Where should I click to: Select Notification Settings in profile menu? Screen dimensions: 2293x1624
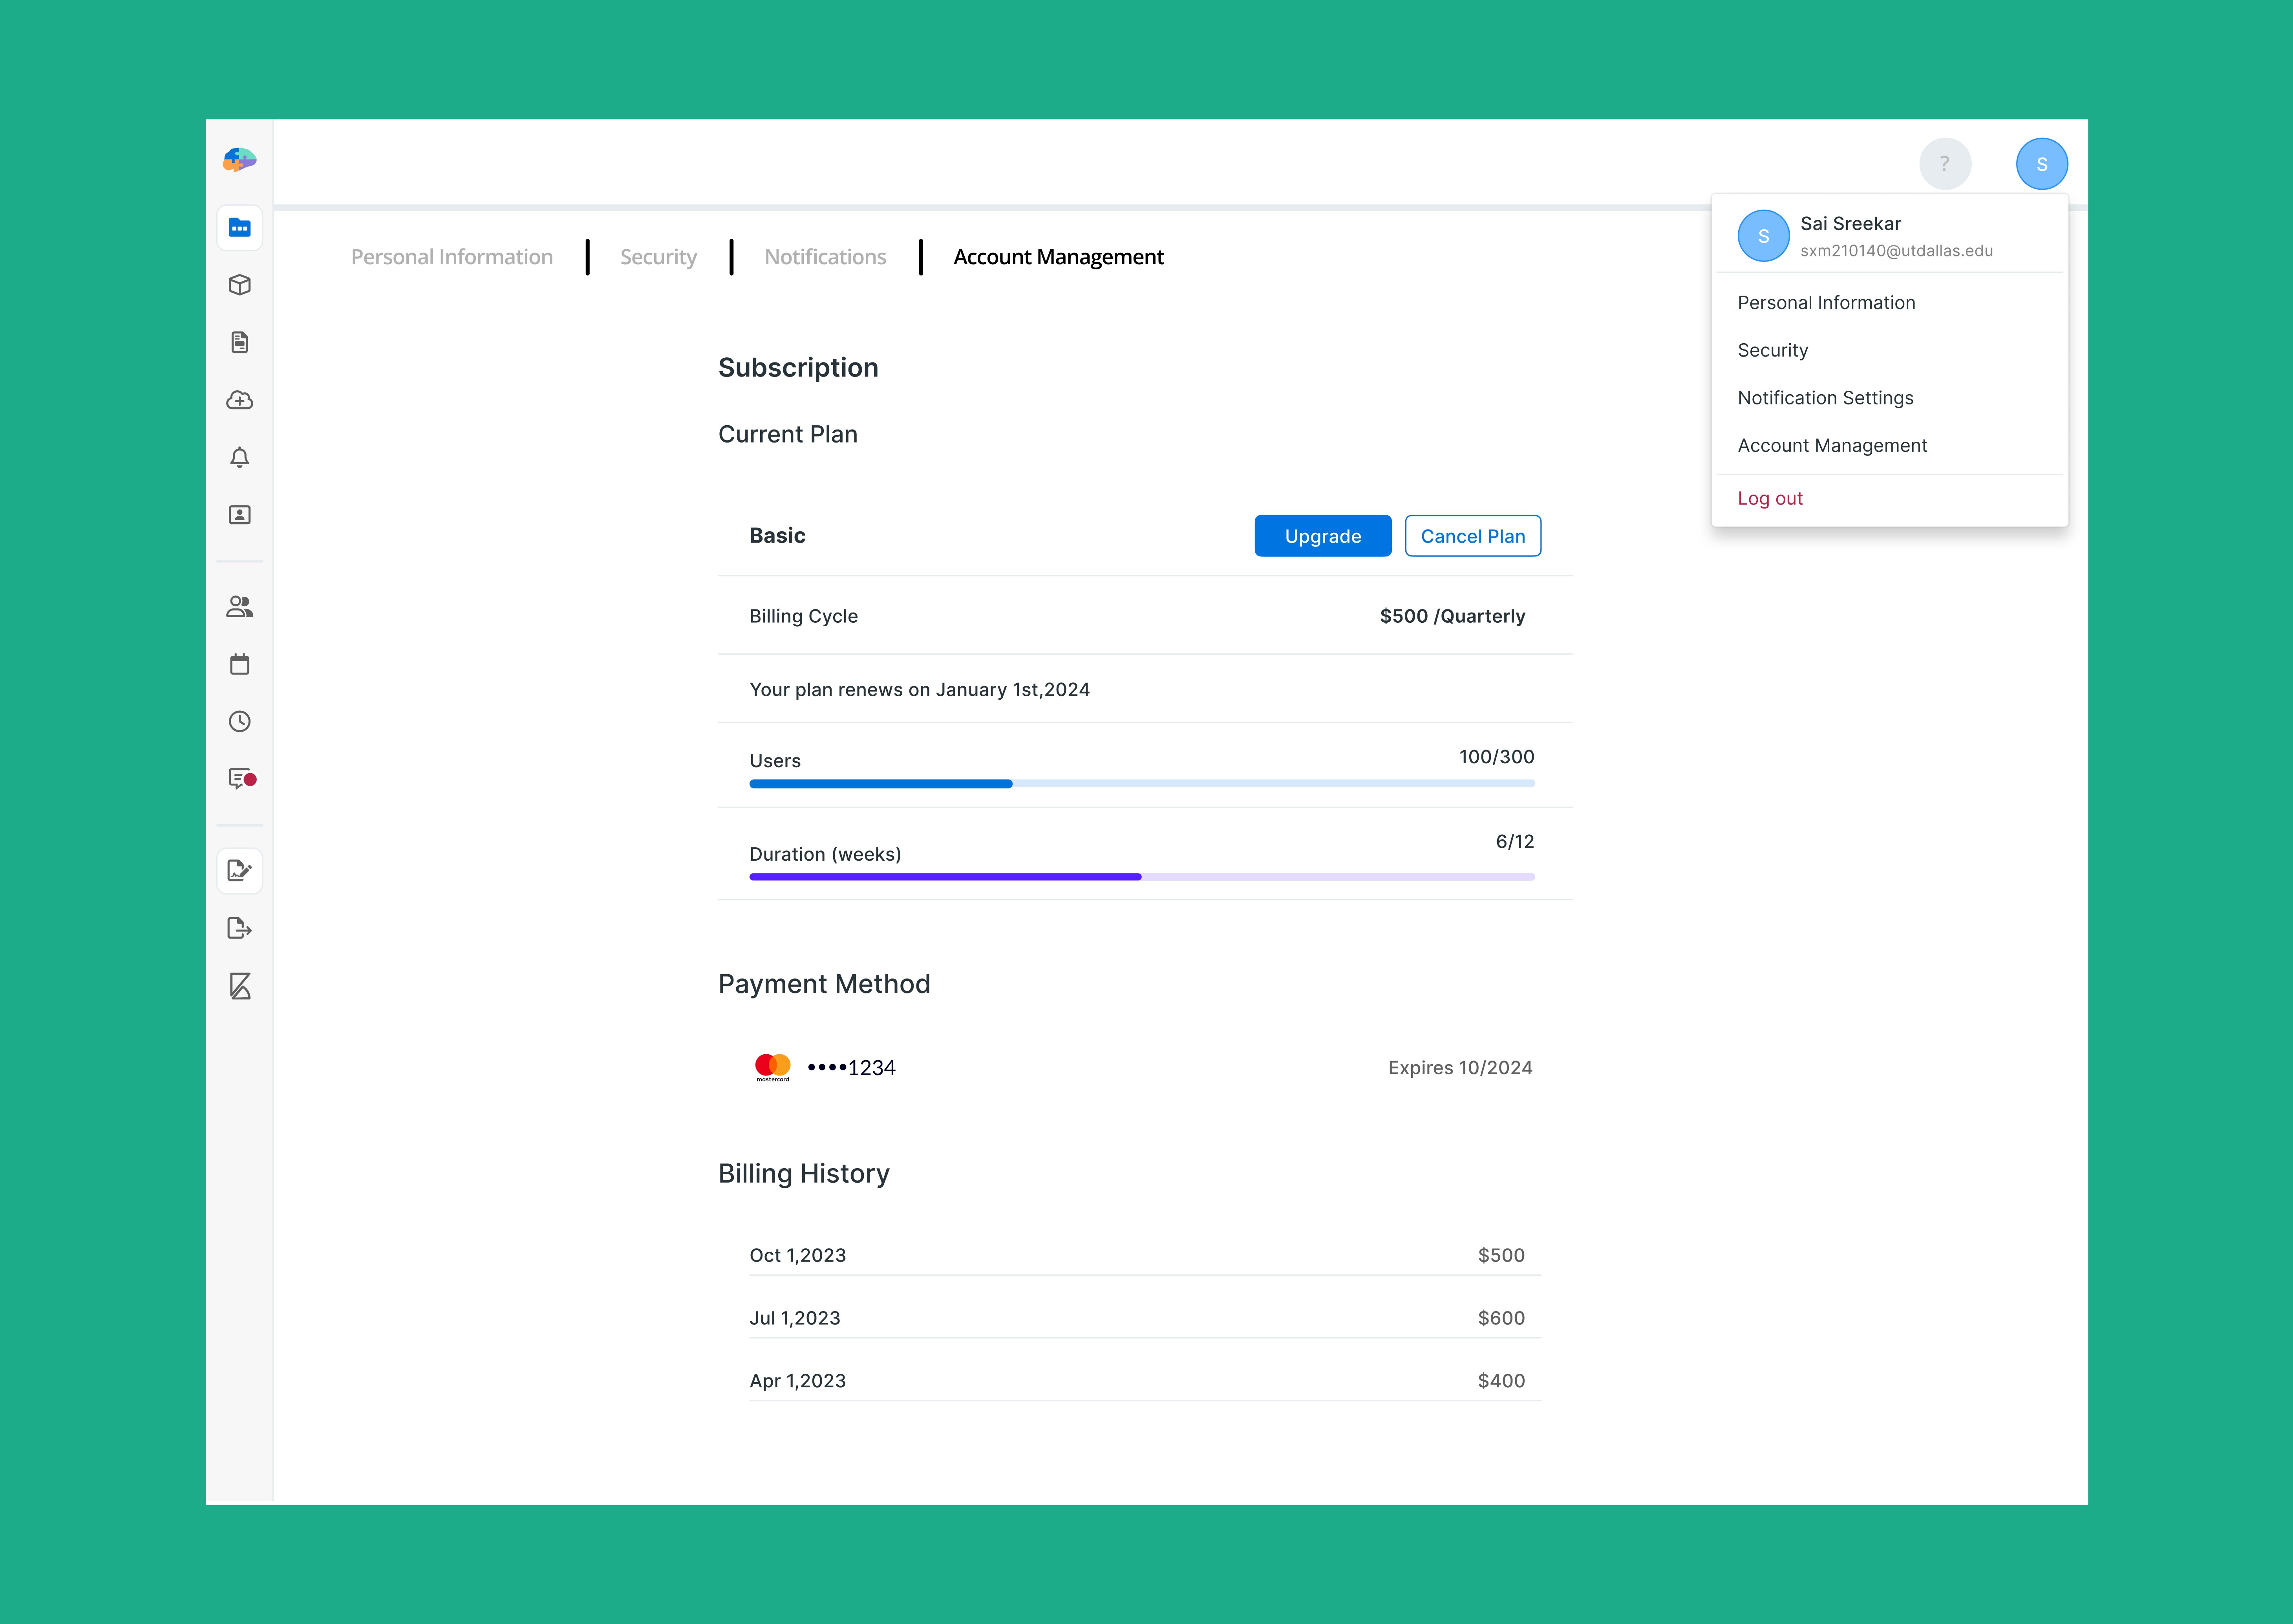[x=1825, y=398]
